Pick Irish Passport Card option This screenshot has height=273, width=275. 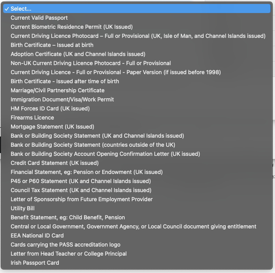point(35,263)
